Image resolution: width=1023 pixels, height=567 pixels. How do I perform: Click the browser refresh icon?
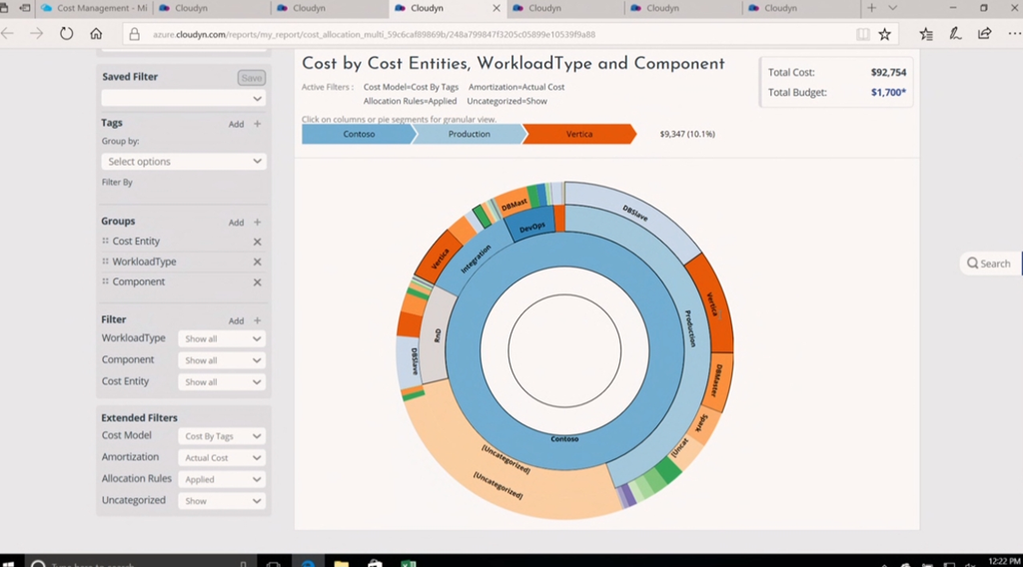(x=66, y=33)
